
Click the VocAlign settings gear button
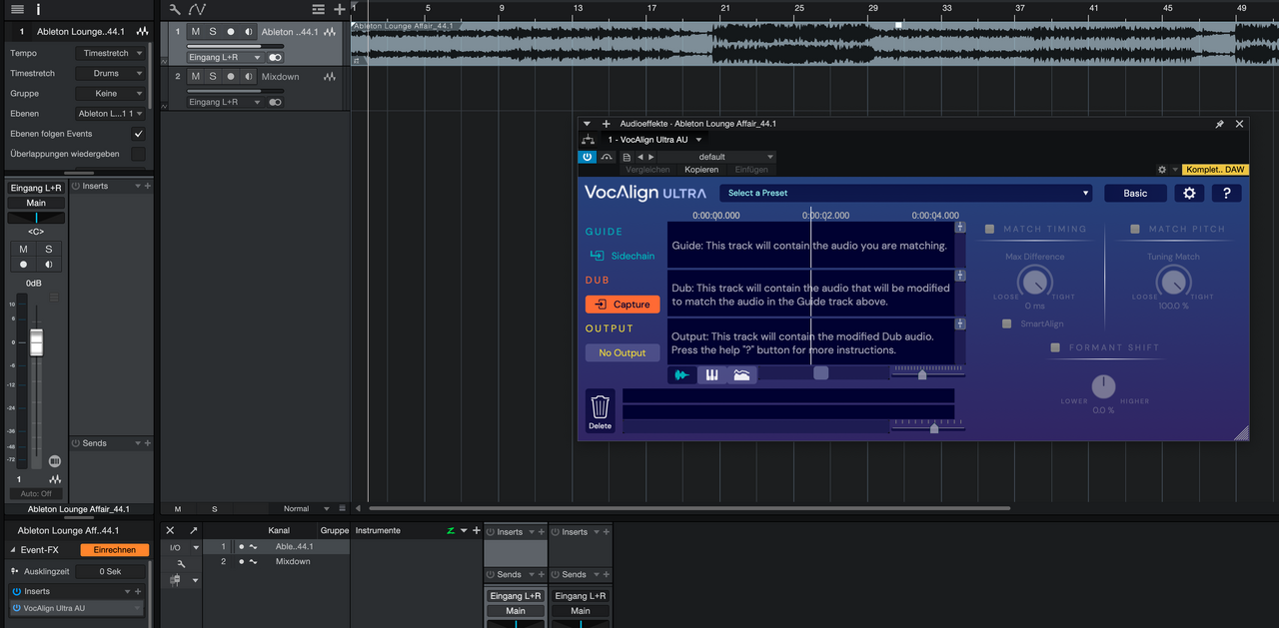click(x=1188, y=193)
